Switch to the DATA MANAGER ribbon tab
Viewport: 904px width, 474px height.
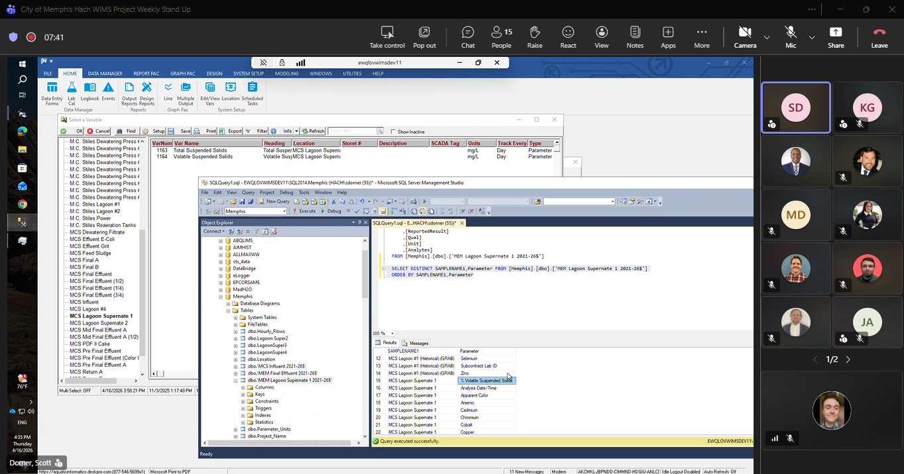[105, 73]
